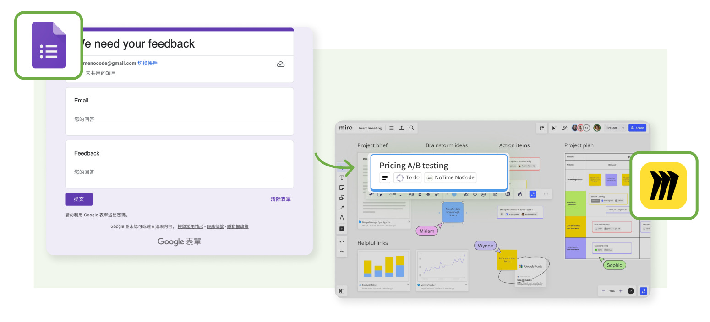Screen dimensions: 710x322
Task: Open the 隱私權政策 link
Action: click(x=238, y=226)
